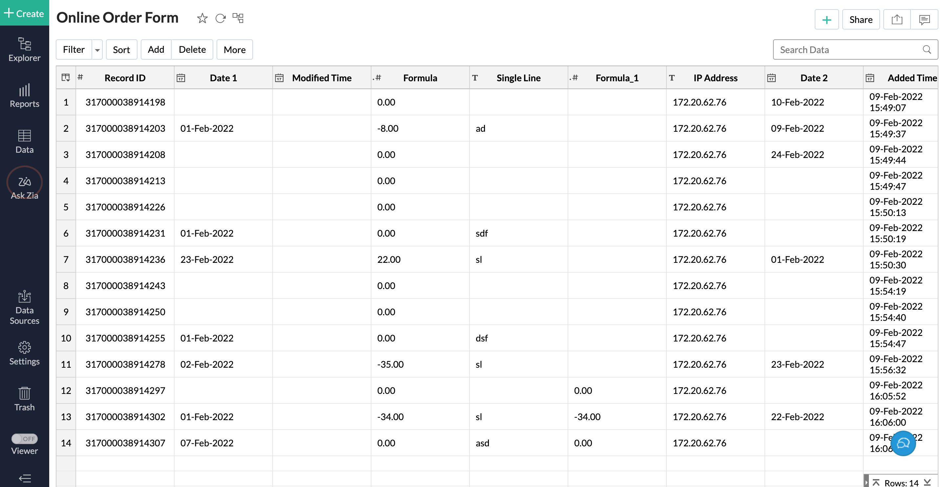This screenshot has height=487, width=945.
Task: Click the Share button
Action: coord(861,19)
